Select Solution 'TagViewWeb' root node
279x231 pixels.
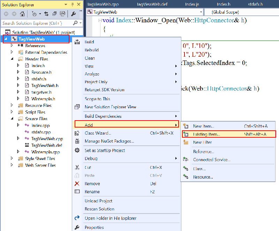coord(43,33)
